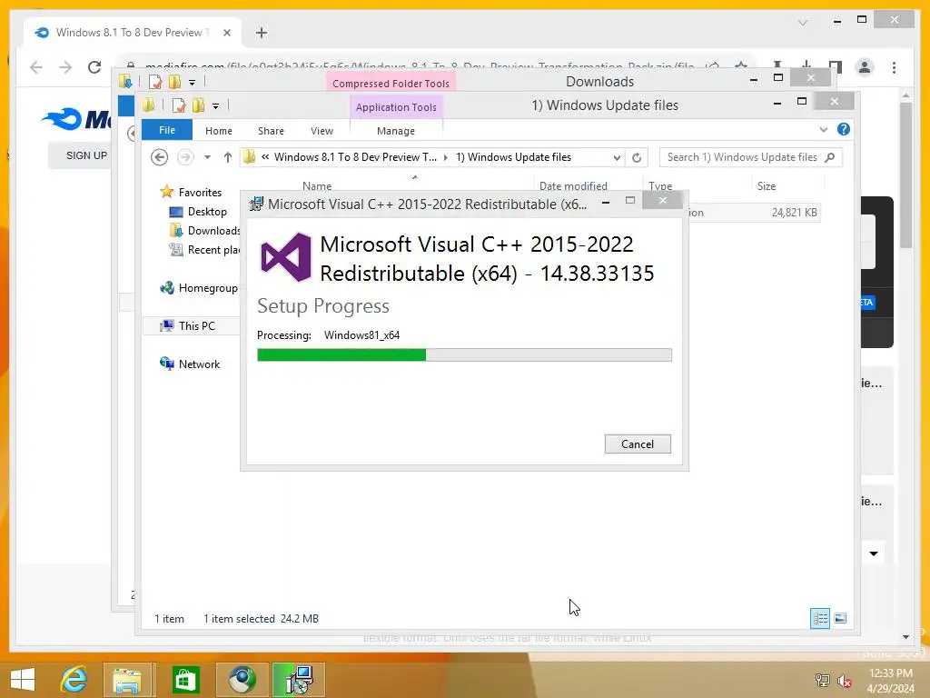This screenshot has height=698, width=930.
Task: Click the search magnifier icon in Explorer
Action: (x=830, y=157)
